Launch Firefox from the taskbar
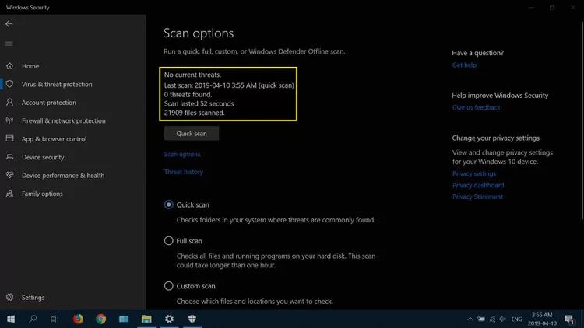This screenshot has width=584, height=328. coord(78,319)
